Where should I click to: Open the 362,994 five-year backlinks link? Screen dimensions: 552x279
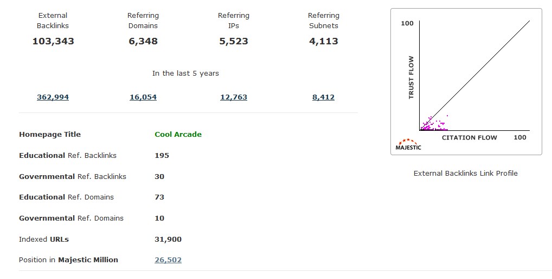[53, 97]
